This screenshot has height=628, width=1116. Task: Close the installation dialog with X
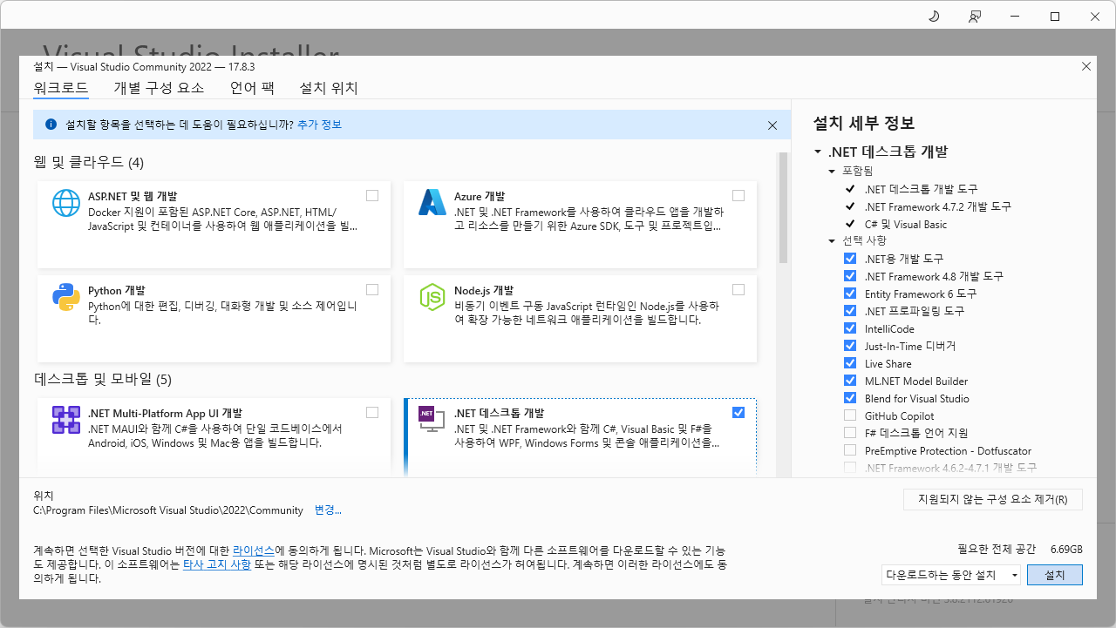pyautogui.click(x=1086, y=66)
